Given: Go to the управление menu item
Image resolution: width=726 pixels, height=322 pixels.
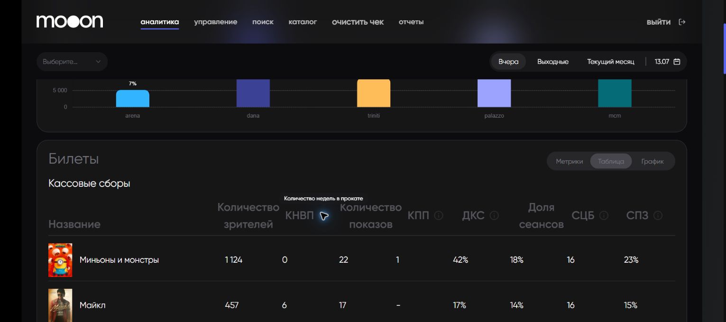Looking at the screenshot, I should [216, 22].
